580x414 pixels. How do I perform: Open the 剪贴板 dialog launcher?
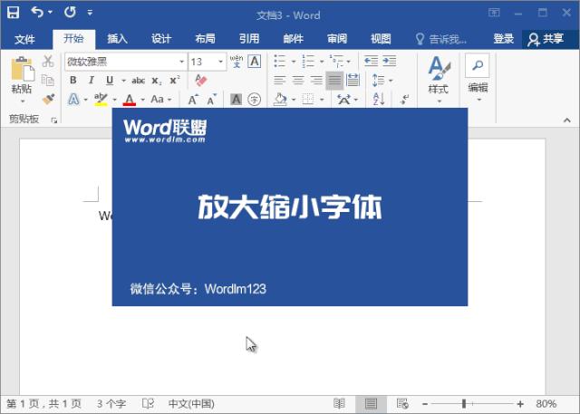coord(54,120)
